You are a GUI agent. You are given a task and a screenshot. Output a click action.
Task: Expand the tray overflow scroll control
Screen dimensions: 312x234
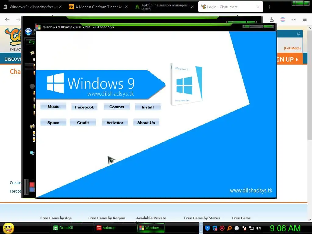pyautogui.click(x=201, y=228)
